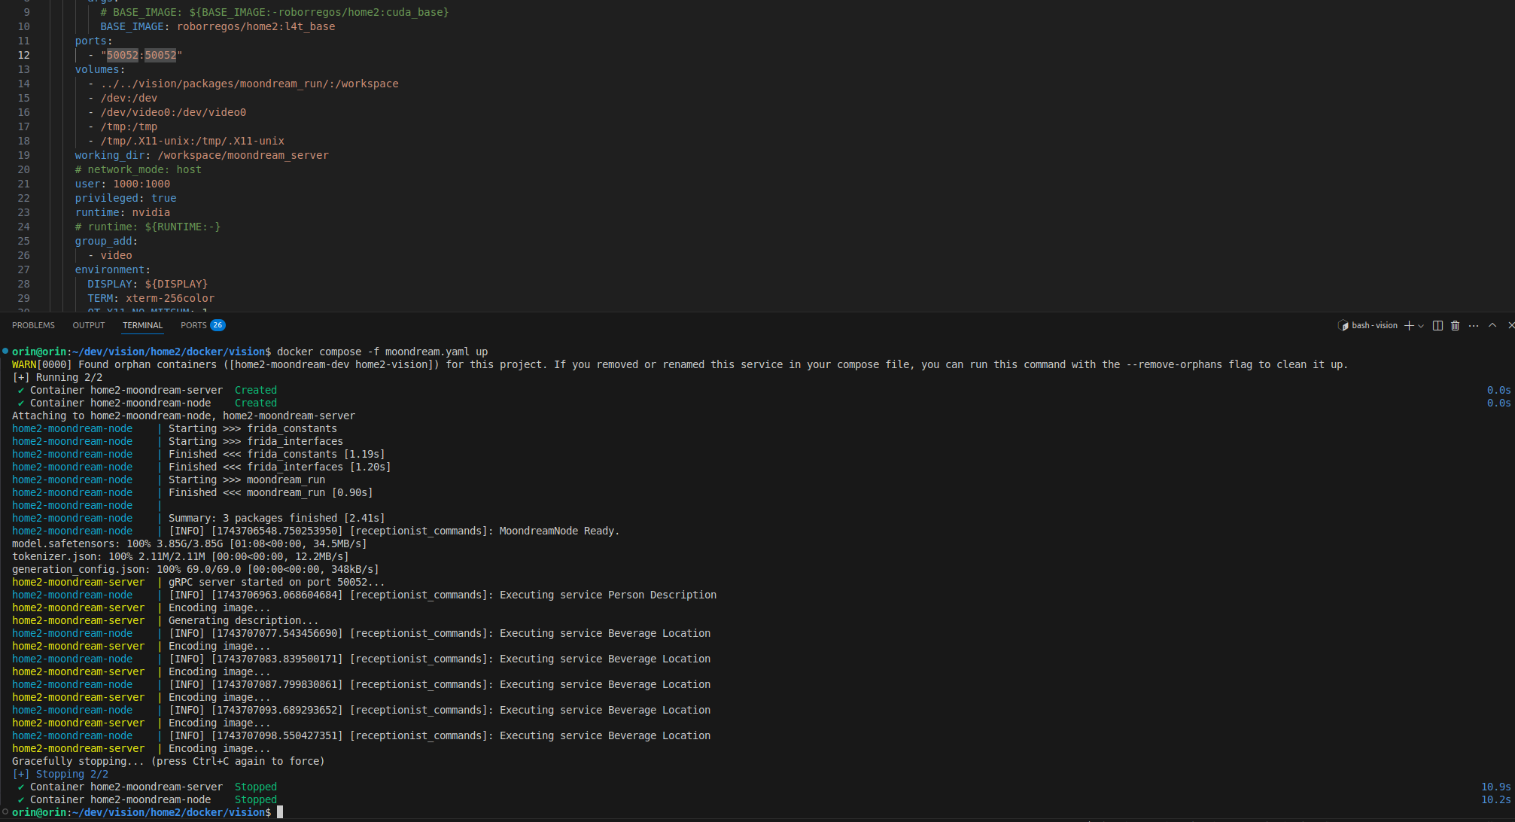1515x822 pixels.
Task: Open launch profile dropdown next to plus
Action: tap(1421, 326)
